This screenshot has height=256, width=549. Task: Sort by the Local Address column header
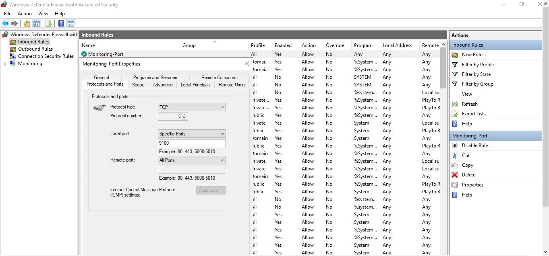click(400, 45)
